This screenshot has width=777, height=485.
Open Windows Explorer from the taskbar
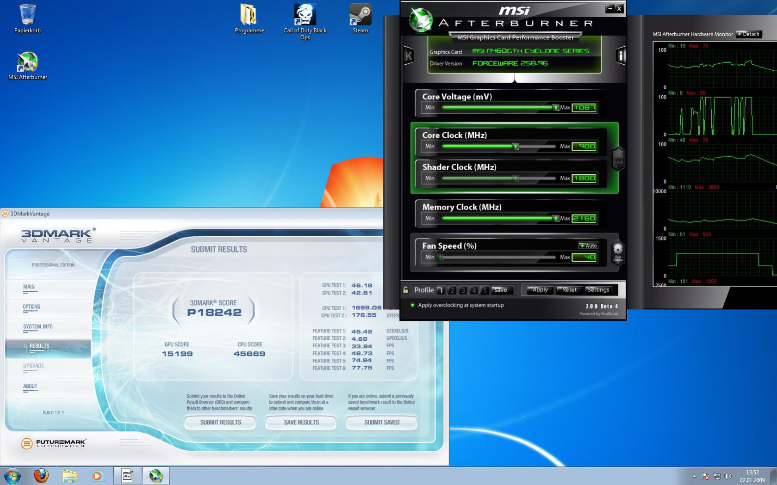tap(70, 476)
